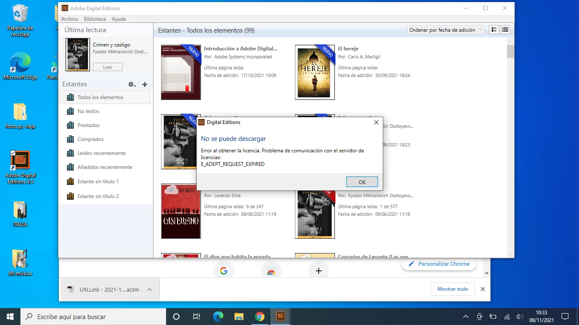Open the Ayuda menu
579x325 pixels.
click(x=119, y=19)
